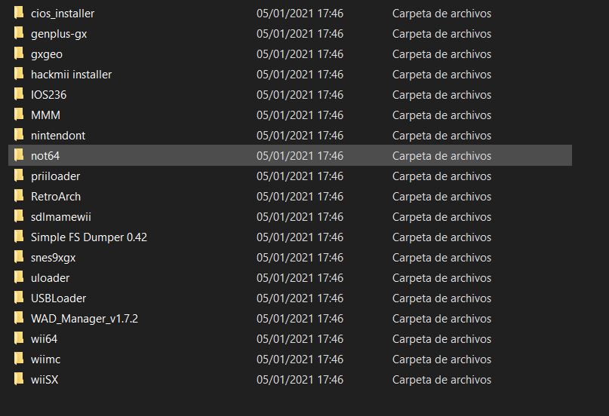This screenshot has width=609, height=416.
Task: Click the sdlmamewii folder name
Action: click(61, 217)
